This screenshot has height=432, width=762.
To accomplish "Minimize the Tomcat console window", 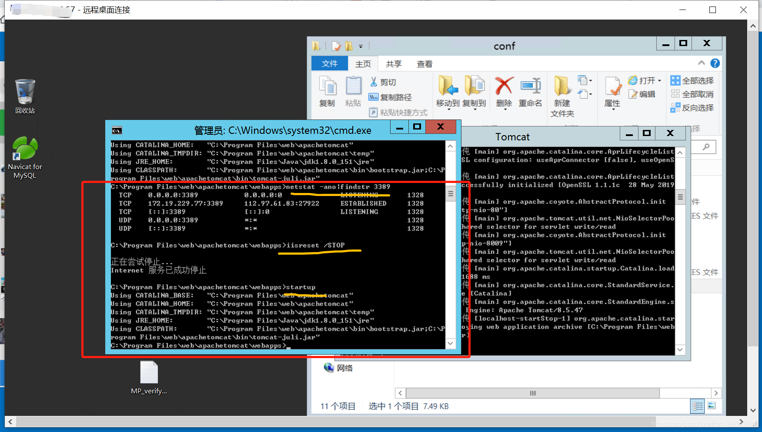I will (629, 133).
